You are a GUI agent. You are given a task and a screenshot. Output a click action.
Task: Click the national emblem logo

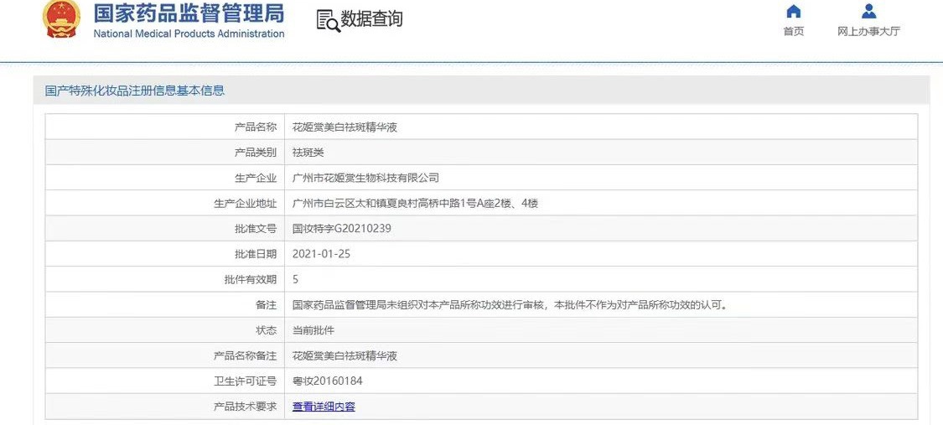(61, 20)
